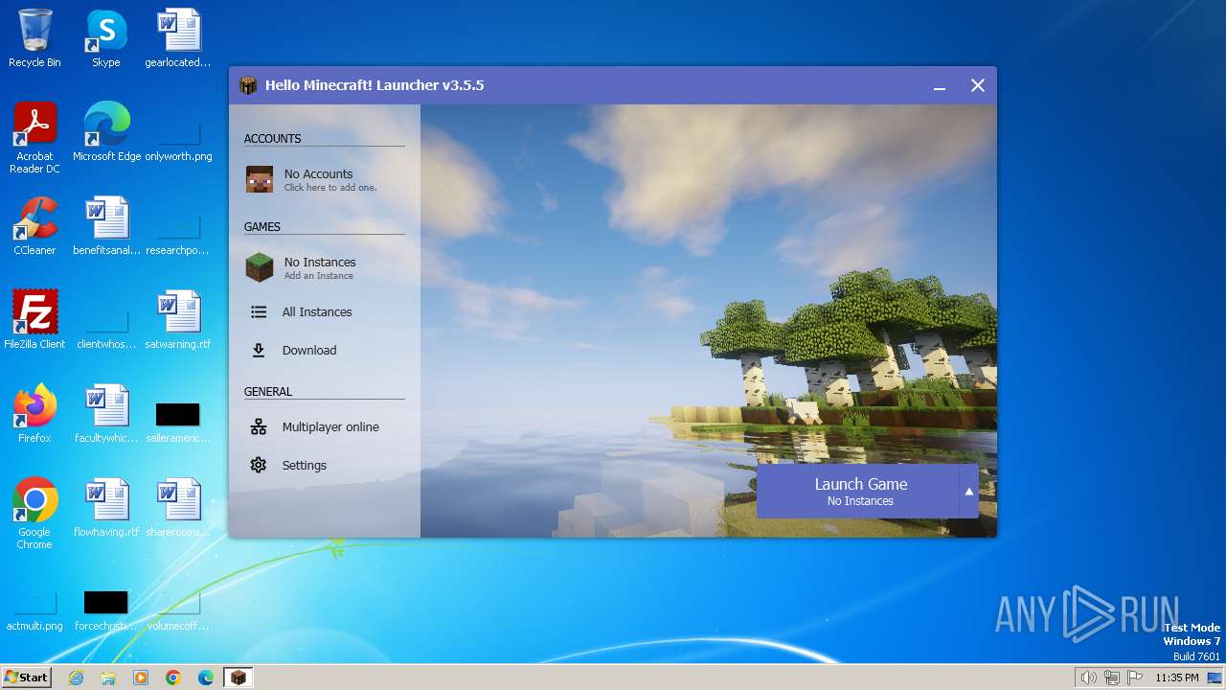Select the clientwhos file on the desktop
Screen dimensions: 1226x690
pos(106,330)
